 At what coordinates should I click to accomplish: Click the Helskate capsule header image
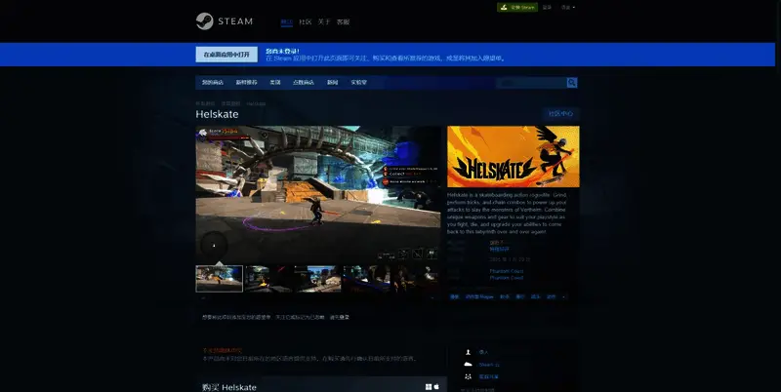pyautogui.click(x=513, y=157)
